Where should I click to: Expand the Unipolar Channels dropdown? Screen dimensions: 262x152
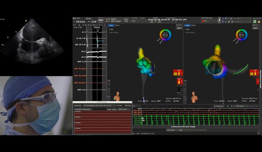tap(83, 109)
